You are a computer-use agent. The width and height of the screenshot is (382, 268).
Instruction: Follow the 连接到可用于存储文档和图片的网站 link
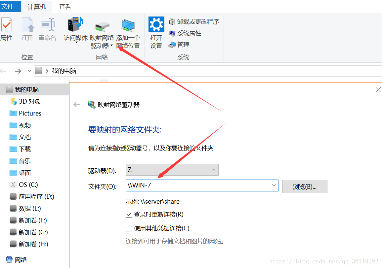(x=173, y=241)
